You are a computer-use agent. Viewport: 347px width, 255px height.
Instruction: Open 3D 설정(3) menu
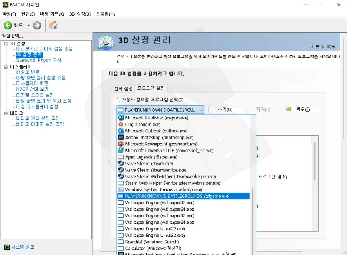[x=80, y=14]
